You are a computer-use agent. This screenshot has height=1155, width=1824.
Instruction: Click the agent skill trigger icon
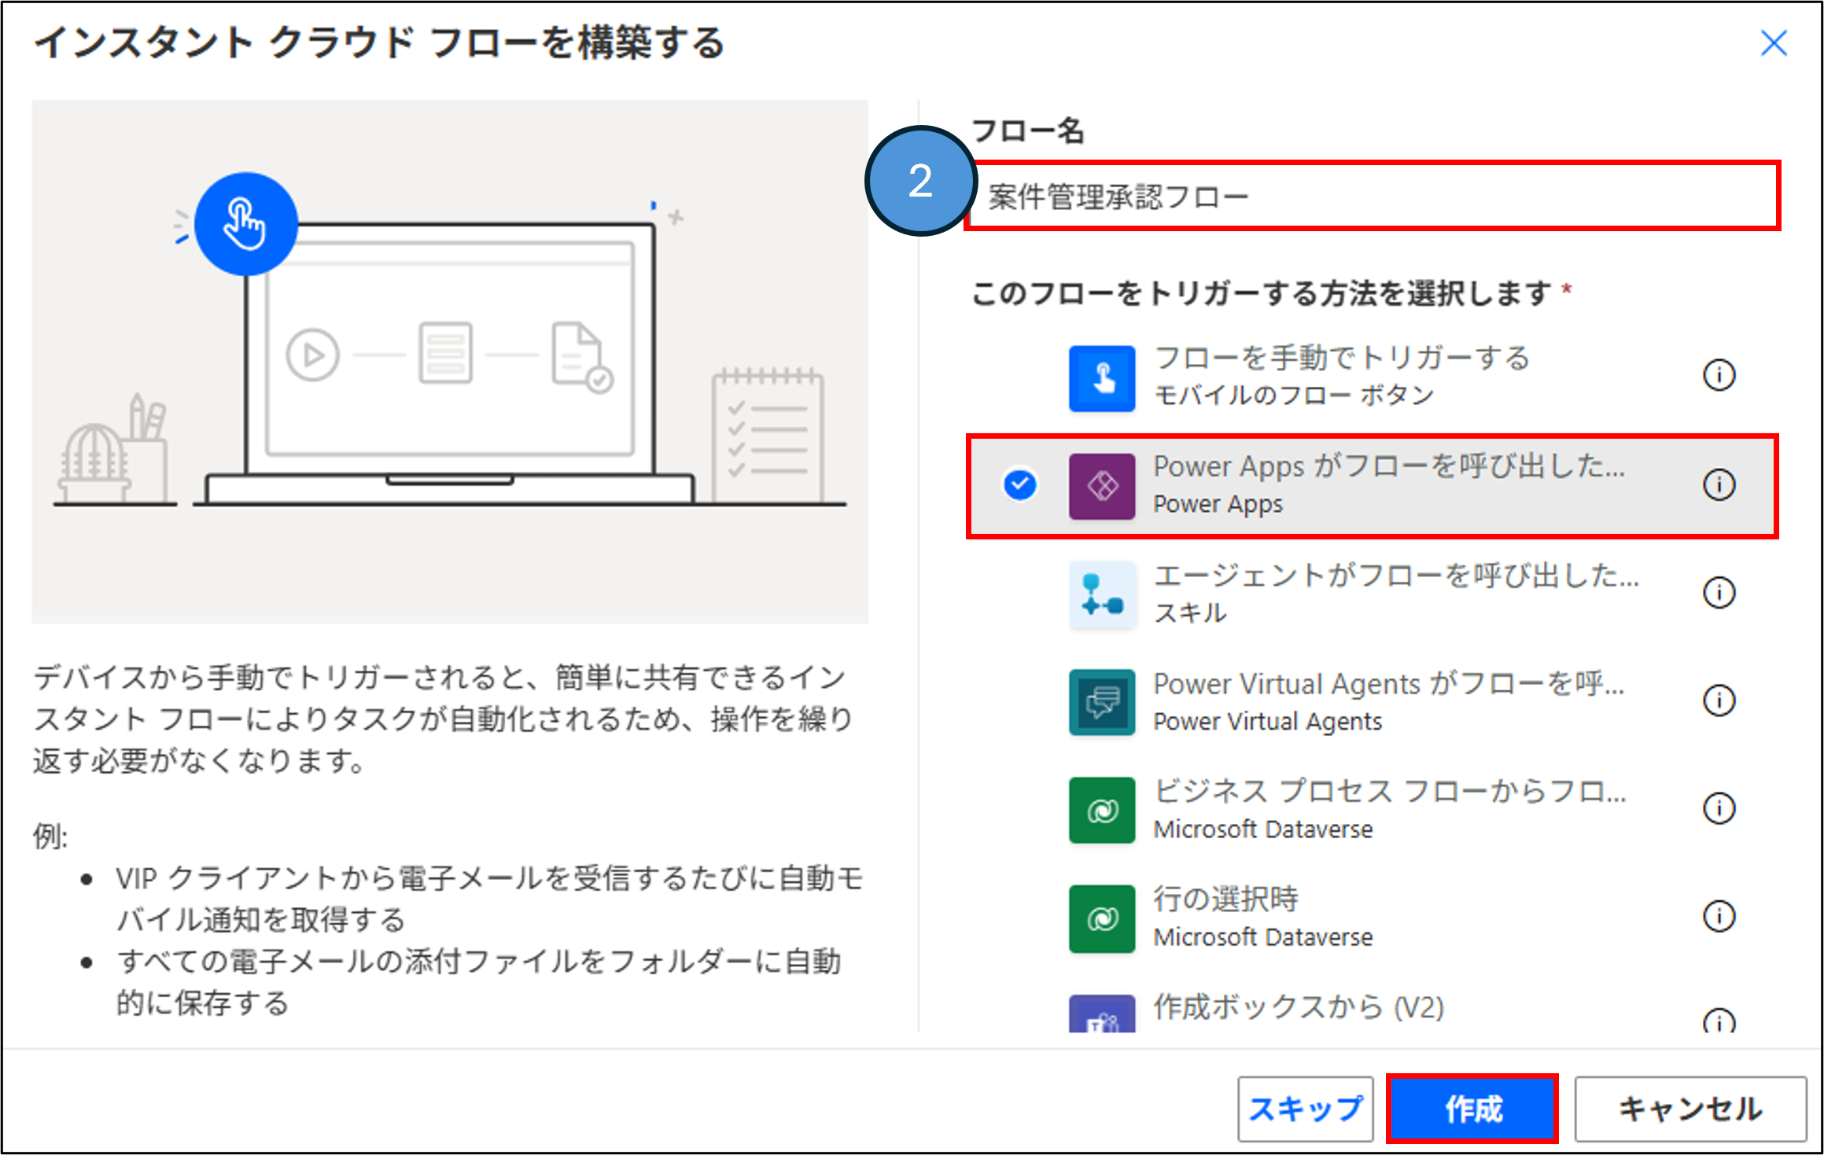(x=1101, y=594)
